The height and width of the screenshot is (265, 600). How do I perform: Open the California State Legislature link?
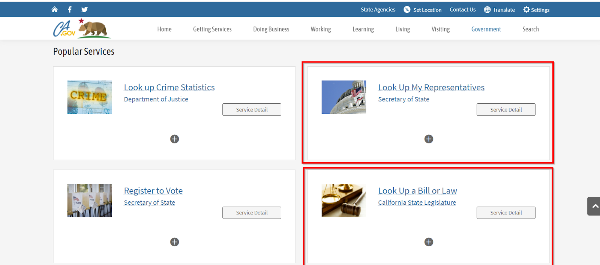pos(417,202)
